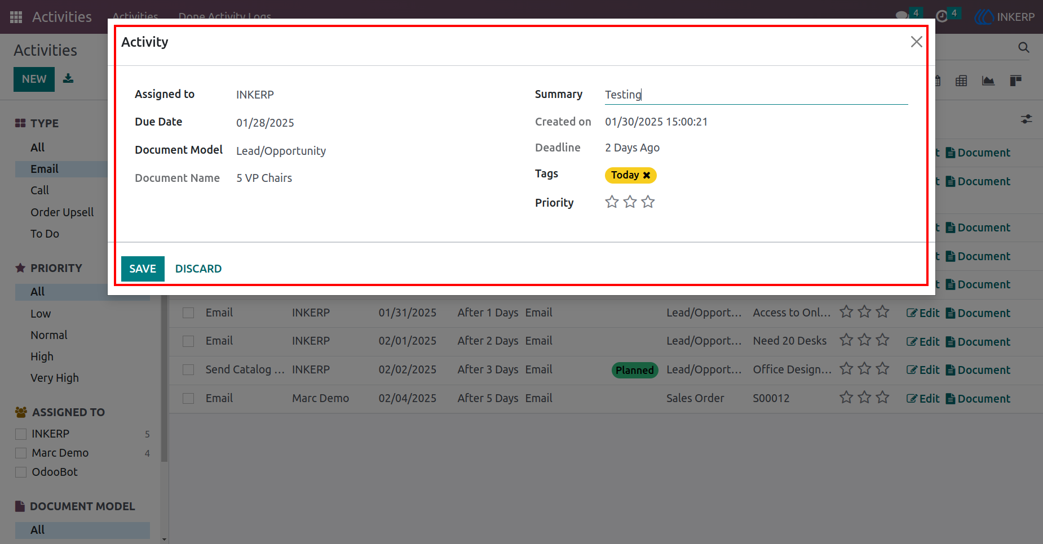The width and height of the screenshot is (1043, 544).
Task: Click the green Planned tag badge
Action: pos(635,370)
